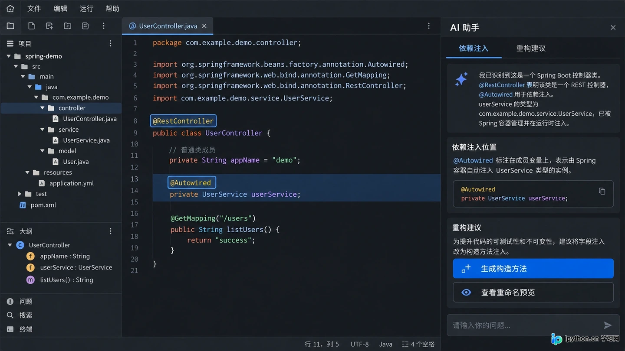This screenshot has width=625, height=351.
Task: Collapse the spring-demo project root
Action: 9,56
